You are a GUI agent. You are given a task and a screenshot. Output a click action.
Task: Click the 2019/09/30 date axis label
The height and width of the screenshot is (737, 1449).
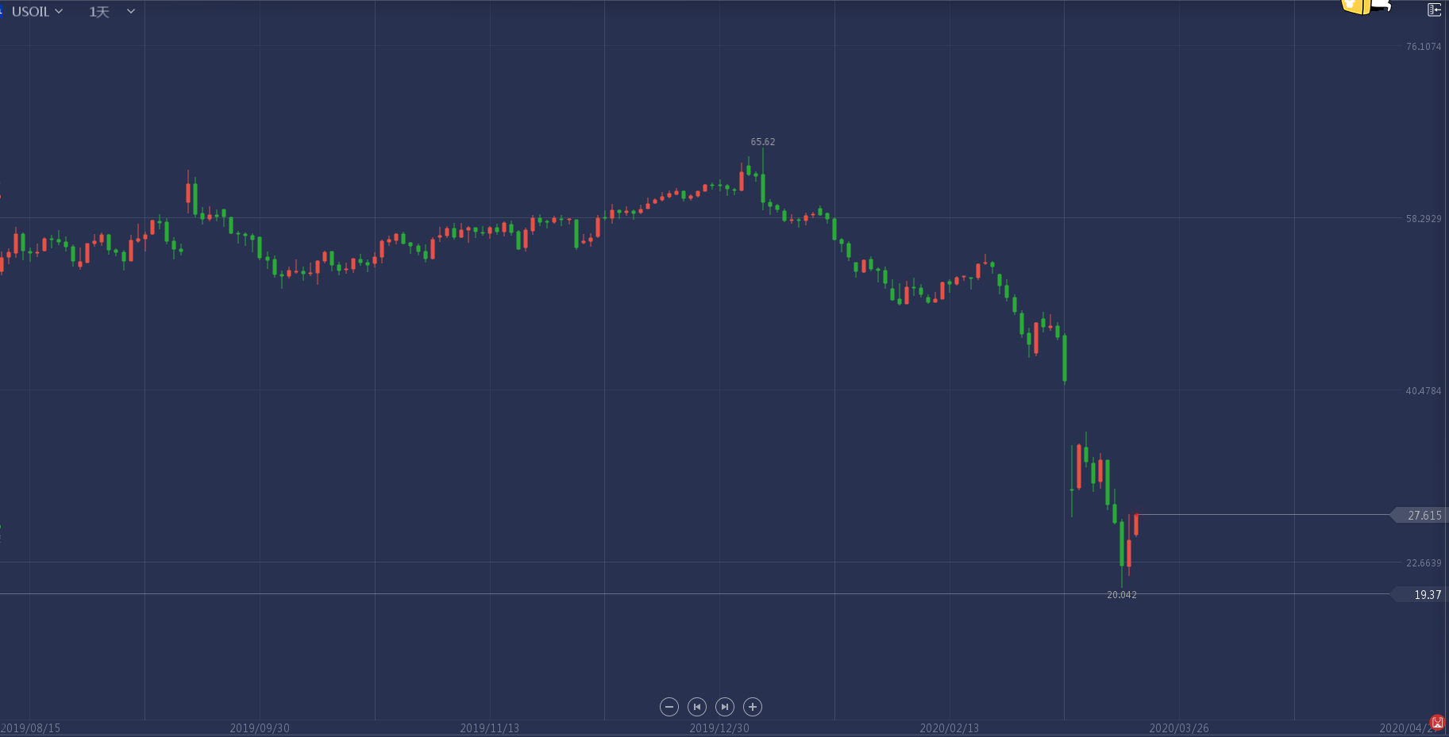[260, 728]
